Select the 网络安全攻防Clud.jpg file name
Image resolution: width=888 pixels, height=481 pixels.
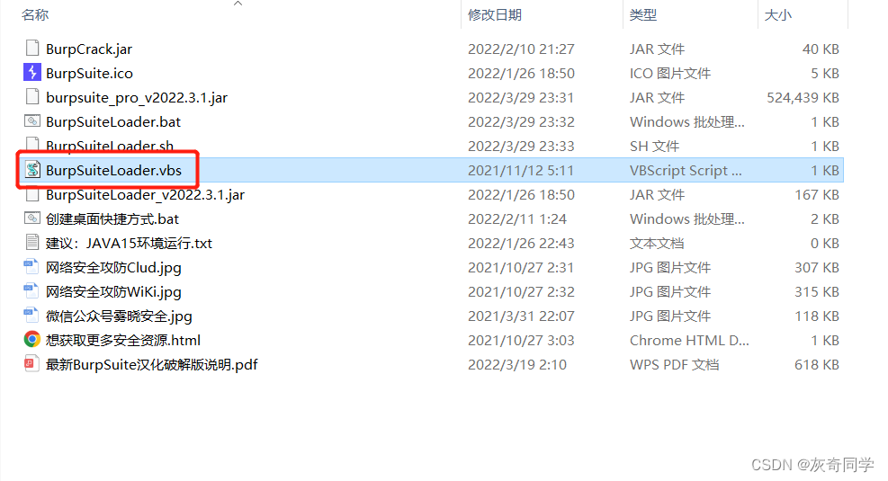click(x=114, y=268)
